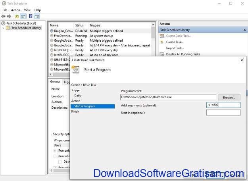The height and width of the screenshot is (181, 248).
Task: Click the 'Disabled' status cell
Action: (x=81, y=31)
